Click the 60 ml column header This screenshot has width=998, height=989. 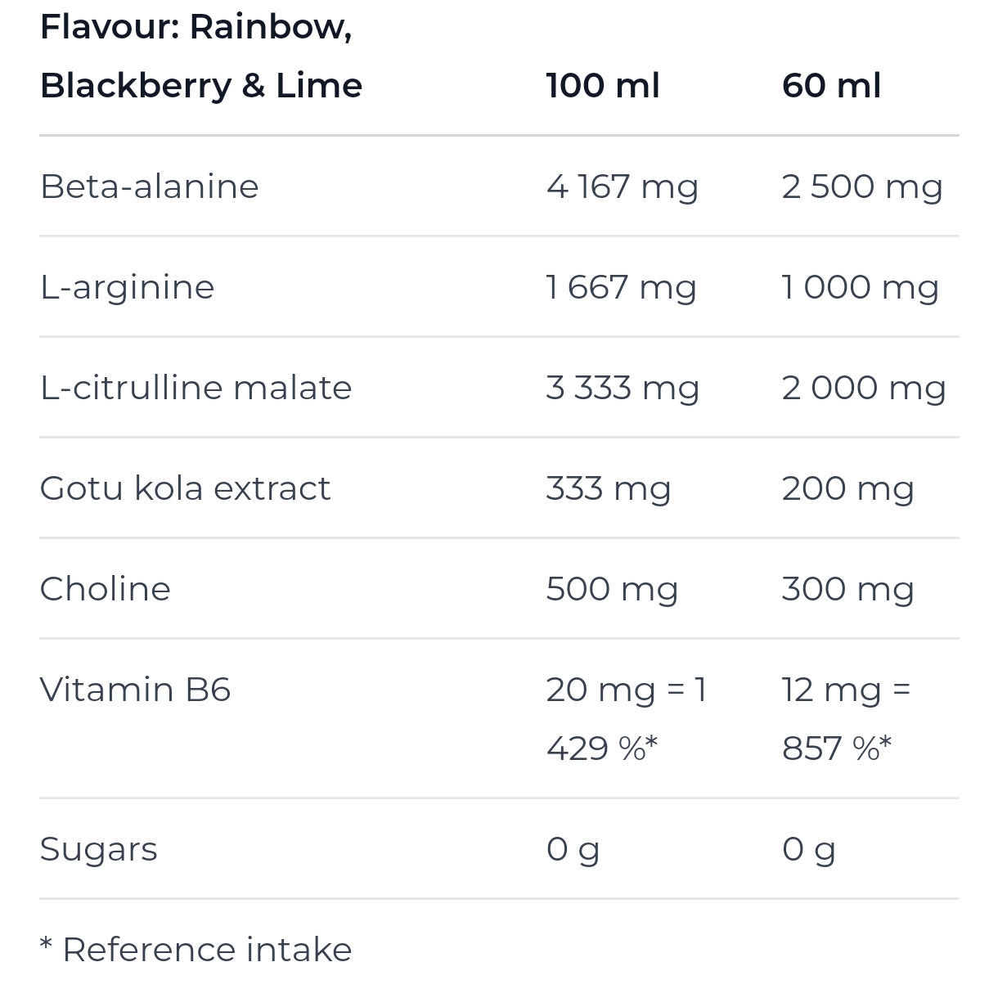click(831, 86)
